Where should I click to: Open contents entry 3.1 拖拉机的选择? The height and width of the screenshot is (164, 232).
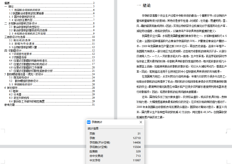[x=52, y=40]
